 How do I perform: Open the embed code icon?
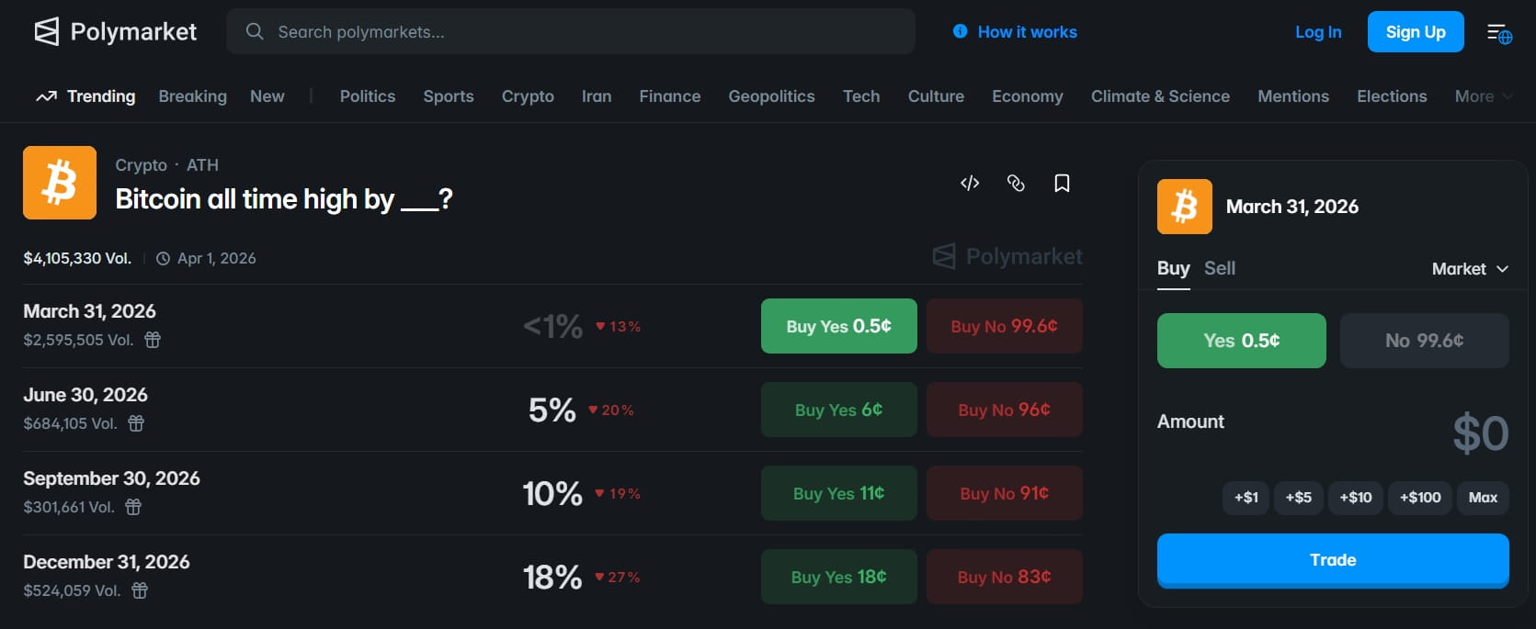point(970,184)
